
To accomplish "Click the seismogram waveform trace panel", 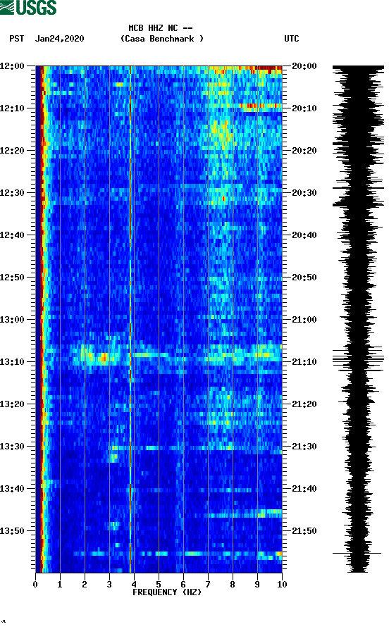I will click(358, 319).
